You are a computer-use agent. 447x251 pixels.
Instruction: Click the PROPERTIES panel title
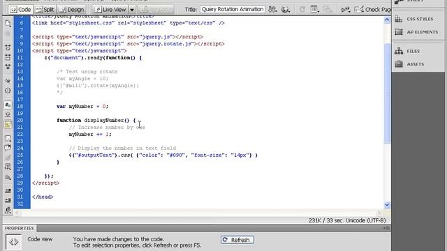tap(19, 228)
